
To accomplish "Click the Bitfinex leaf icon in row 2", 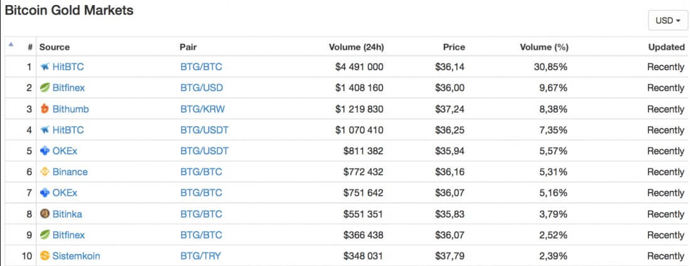I will point(45,88).
